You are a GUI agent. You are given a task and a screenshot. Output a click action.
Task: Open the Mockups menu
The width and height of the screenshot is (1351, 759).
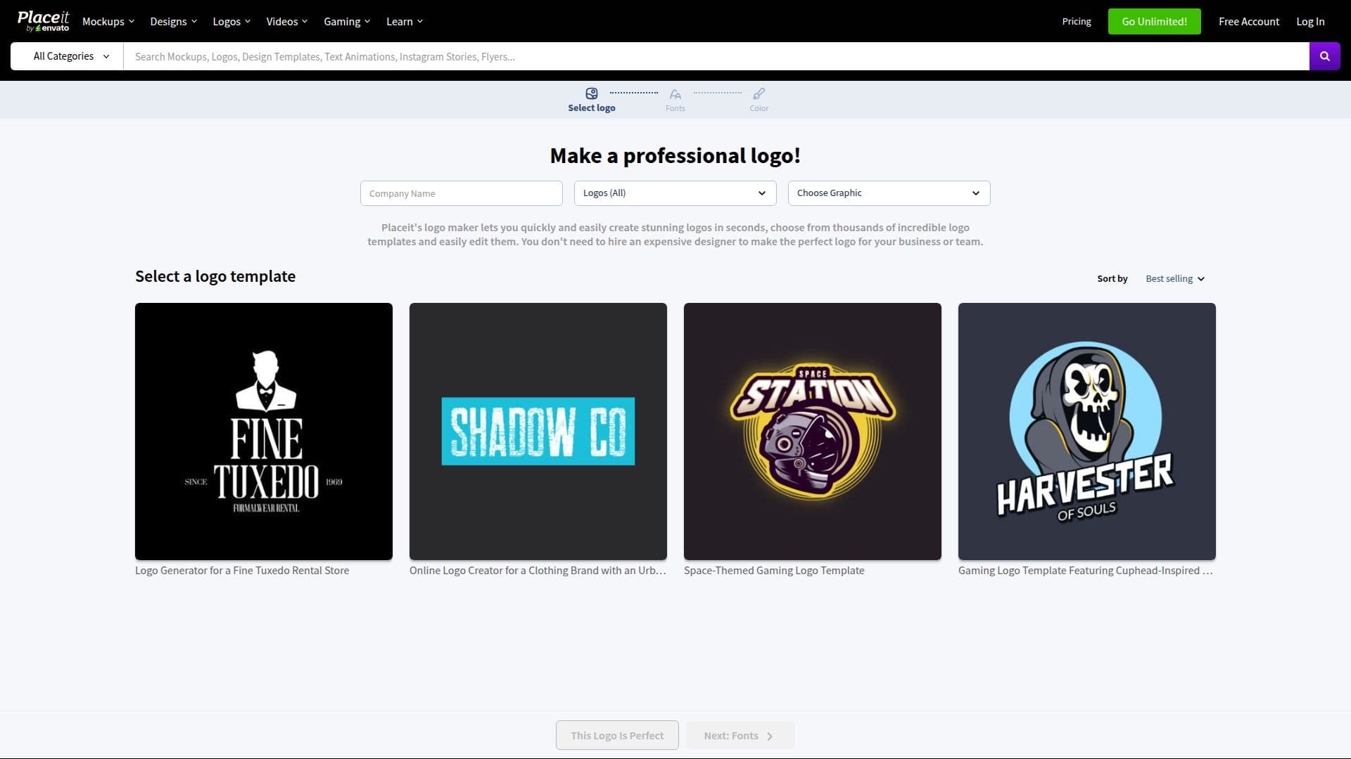(x=108, y=21)
